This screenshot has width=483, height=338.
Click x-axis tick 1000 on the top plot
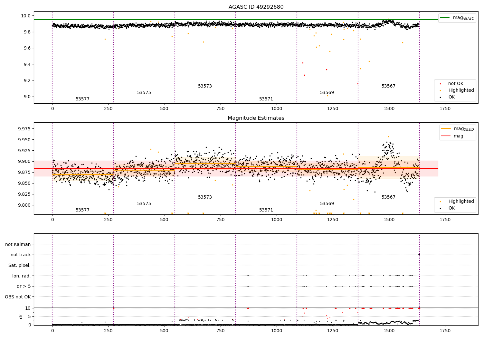click(277, 108)
